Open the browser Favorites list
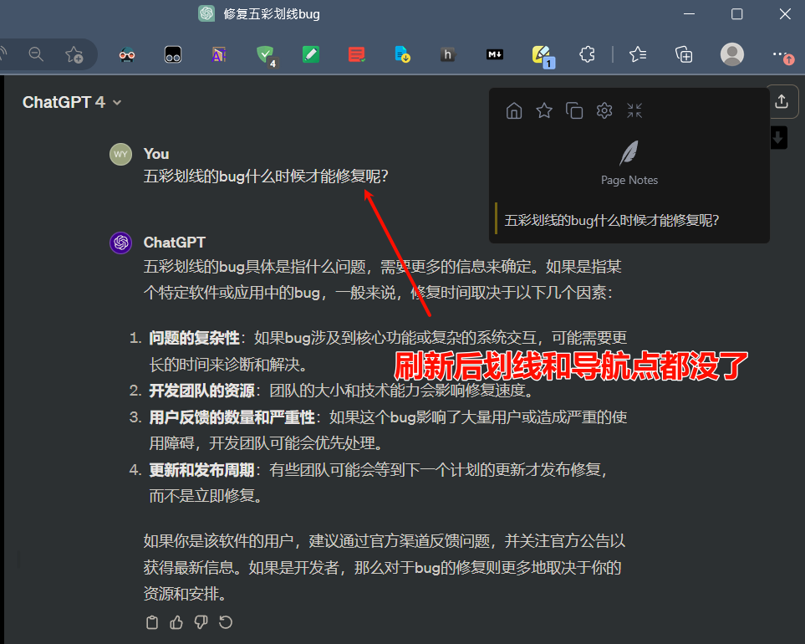The width and height of the screenshot is (805, 644). [638, 54]
